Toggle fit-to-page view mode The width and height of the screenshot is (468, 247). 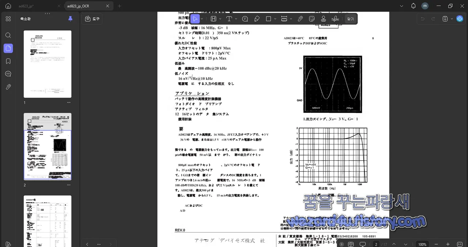[x=362, y=244]
